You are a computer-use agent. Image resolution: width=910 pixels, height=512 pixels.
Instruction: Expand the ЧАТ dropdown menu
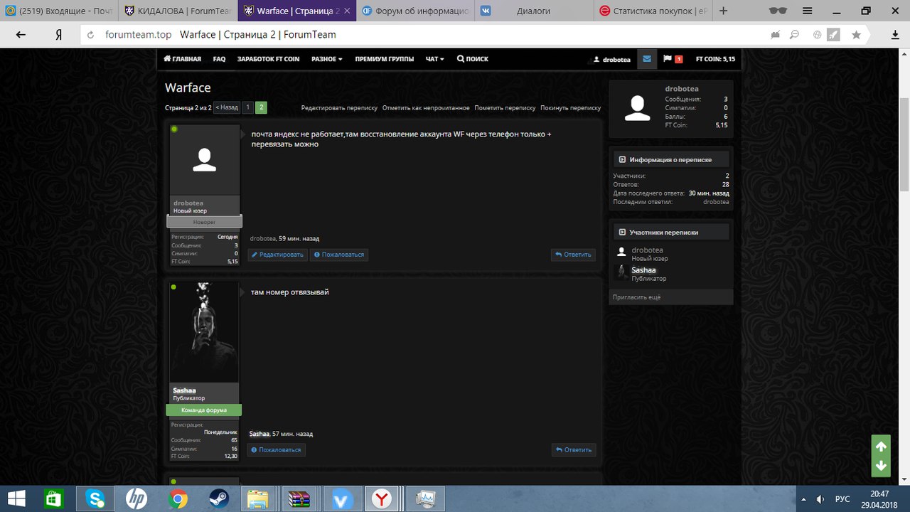(434, 59)
